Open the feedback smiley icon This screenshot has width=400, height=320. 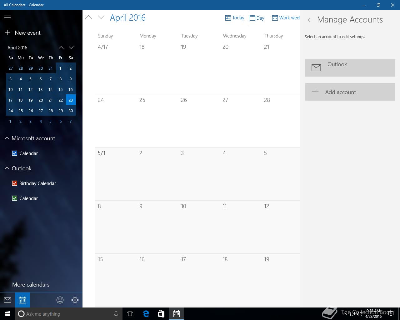[60, 300]
